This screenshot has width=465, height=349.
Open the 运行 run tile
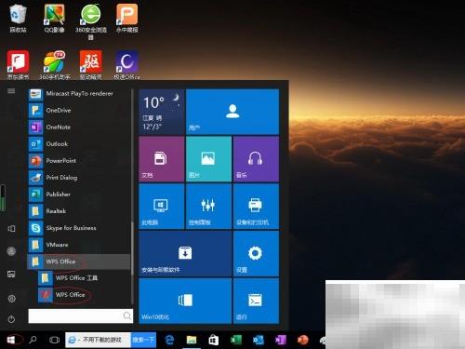click(256, 301)
